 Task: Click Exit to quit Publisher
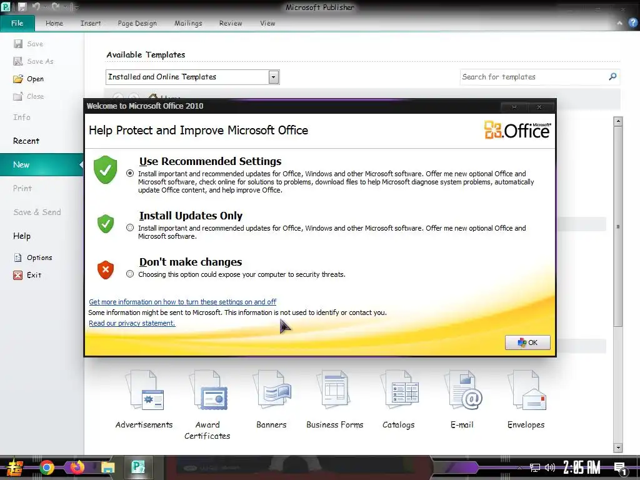coord(27,275)
